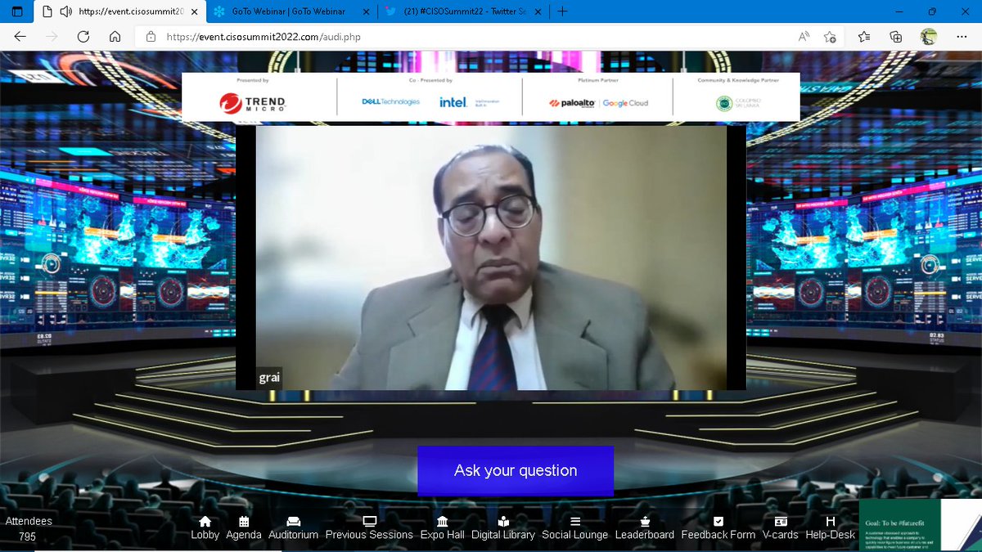Select the Auditorium sofa icon
982x552 pixels.
(x=293, y=521)
